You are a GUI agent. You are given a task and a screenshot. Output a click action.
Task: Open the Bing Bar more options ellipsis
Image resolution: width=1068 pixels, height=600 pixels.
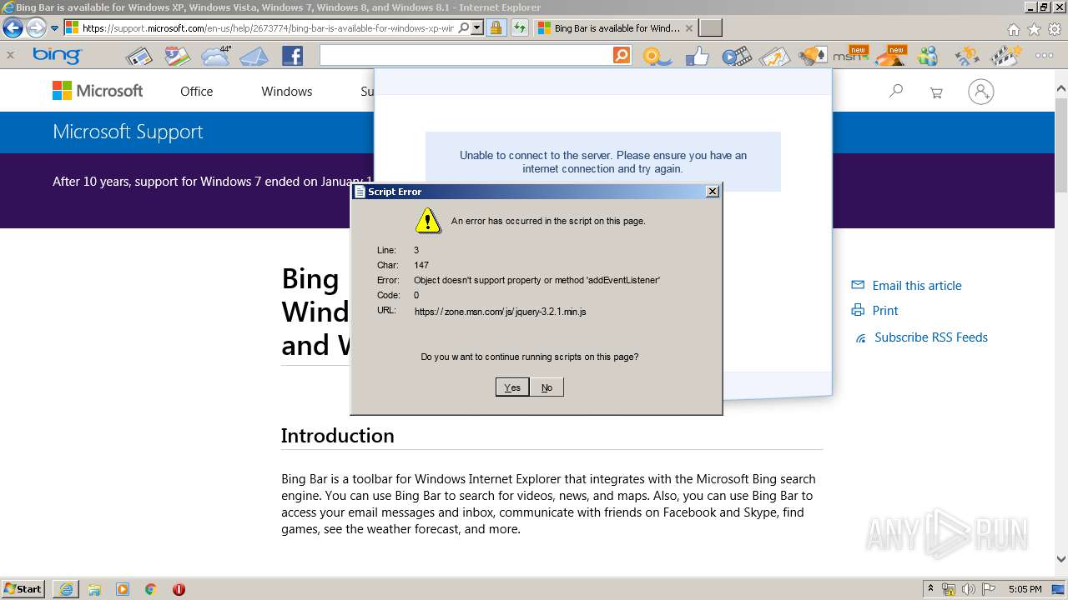pyautogui.click(x=1044, y=56)
